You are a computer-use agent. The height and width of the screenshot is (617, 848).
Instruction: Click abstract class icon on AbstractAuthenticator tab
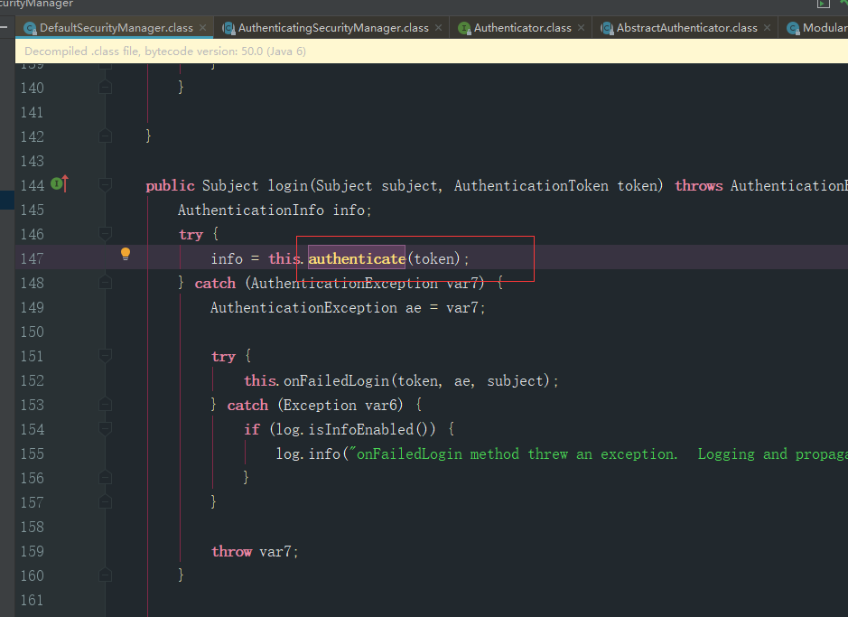pos(608,28)
